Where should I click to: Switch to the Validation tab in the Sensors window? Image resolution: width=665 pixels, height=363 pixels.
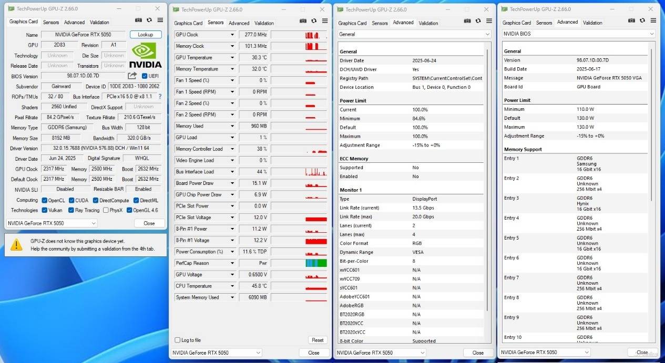pyautogui.click(x=264, y=23)
